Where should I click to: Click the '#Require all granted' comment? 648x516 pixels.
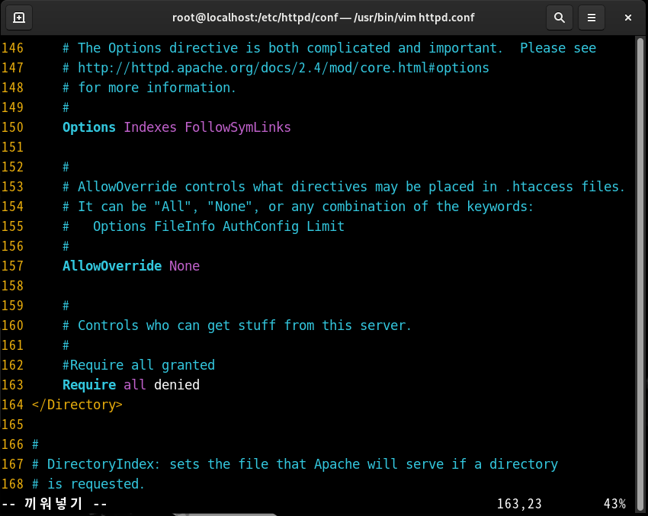(139, 365)
